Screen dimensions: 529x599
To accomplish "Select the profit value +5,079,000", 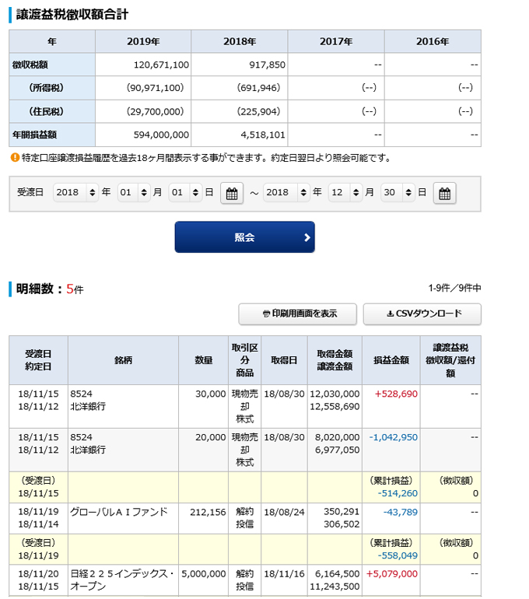I will pos(392,574).
